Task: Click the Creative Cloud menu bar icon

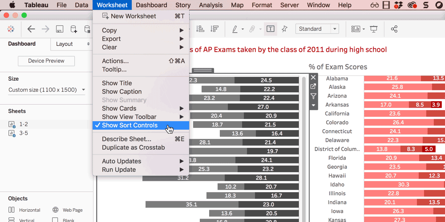Action: 412,5
